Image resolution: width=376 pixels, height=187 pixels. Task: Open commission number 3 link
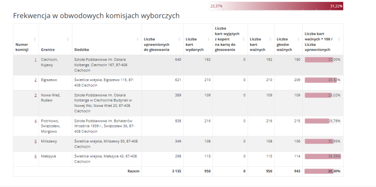pyautogui.click(x=36, y=95)
